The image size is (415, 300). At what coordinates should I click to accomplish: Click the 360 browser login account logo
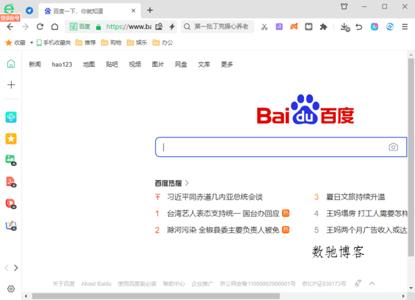tap(9, 10)
